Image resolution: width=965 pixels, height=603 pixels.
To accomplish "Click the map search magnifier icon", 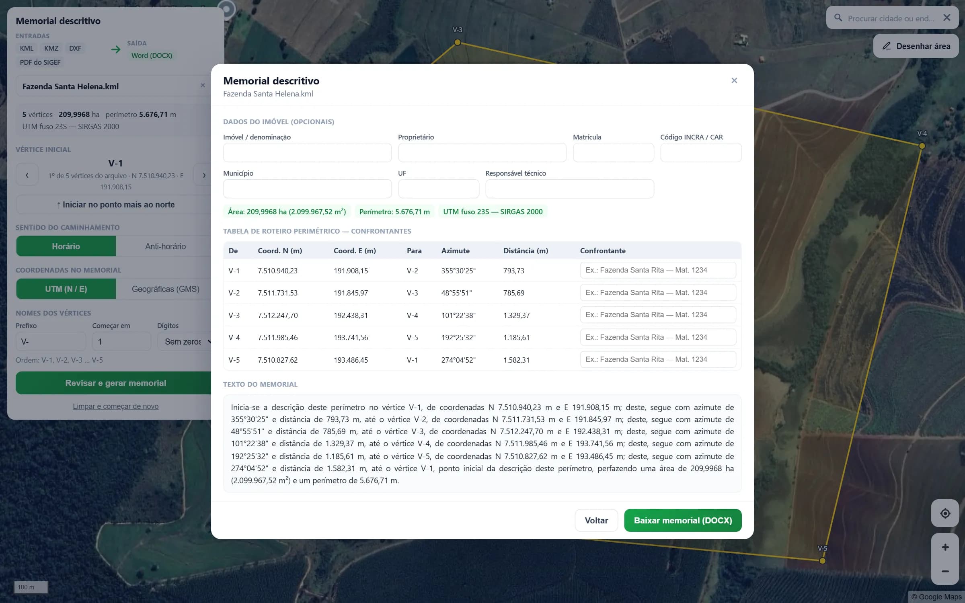I will 838,18.
